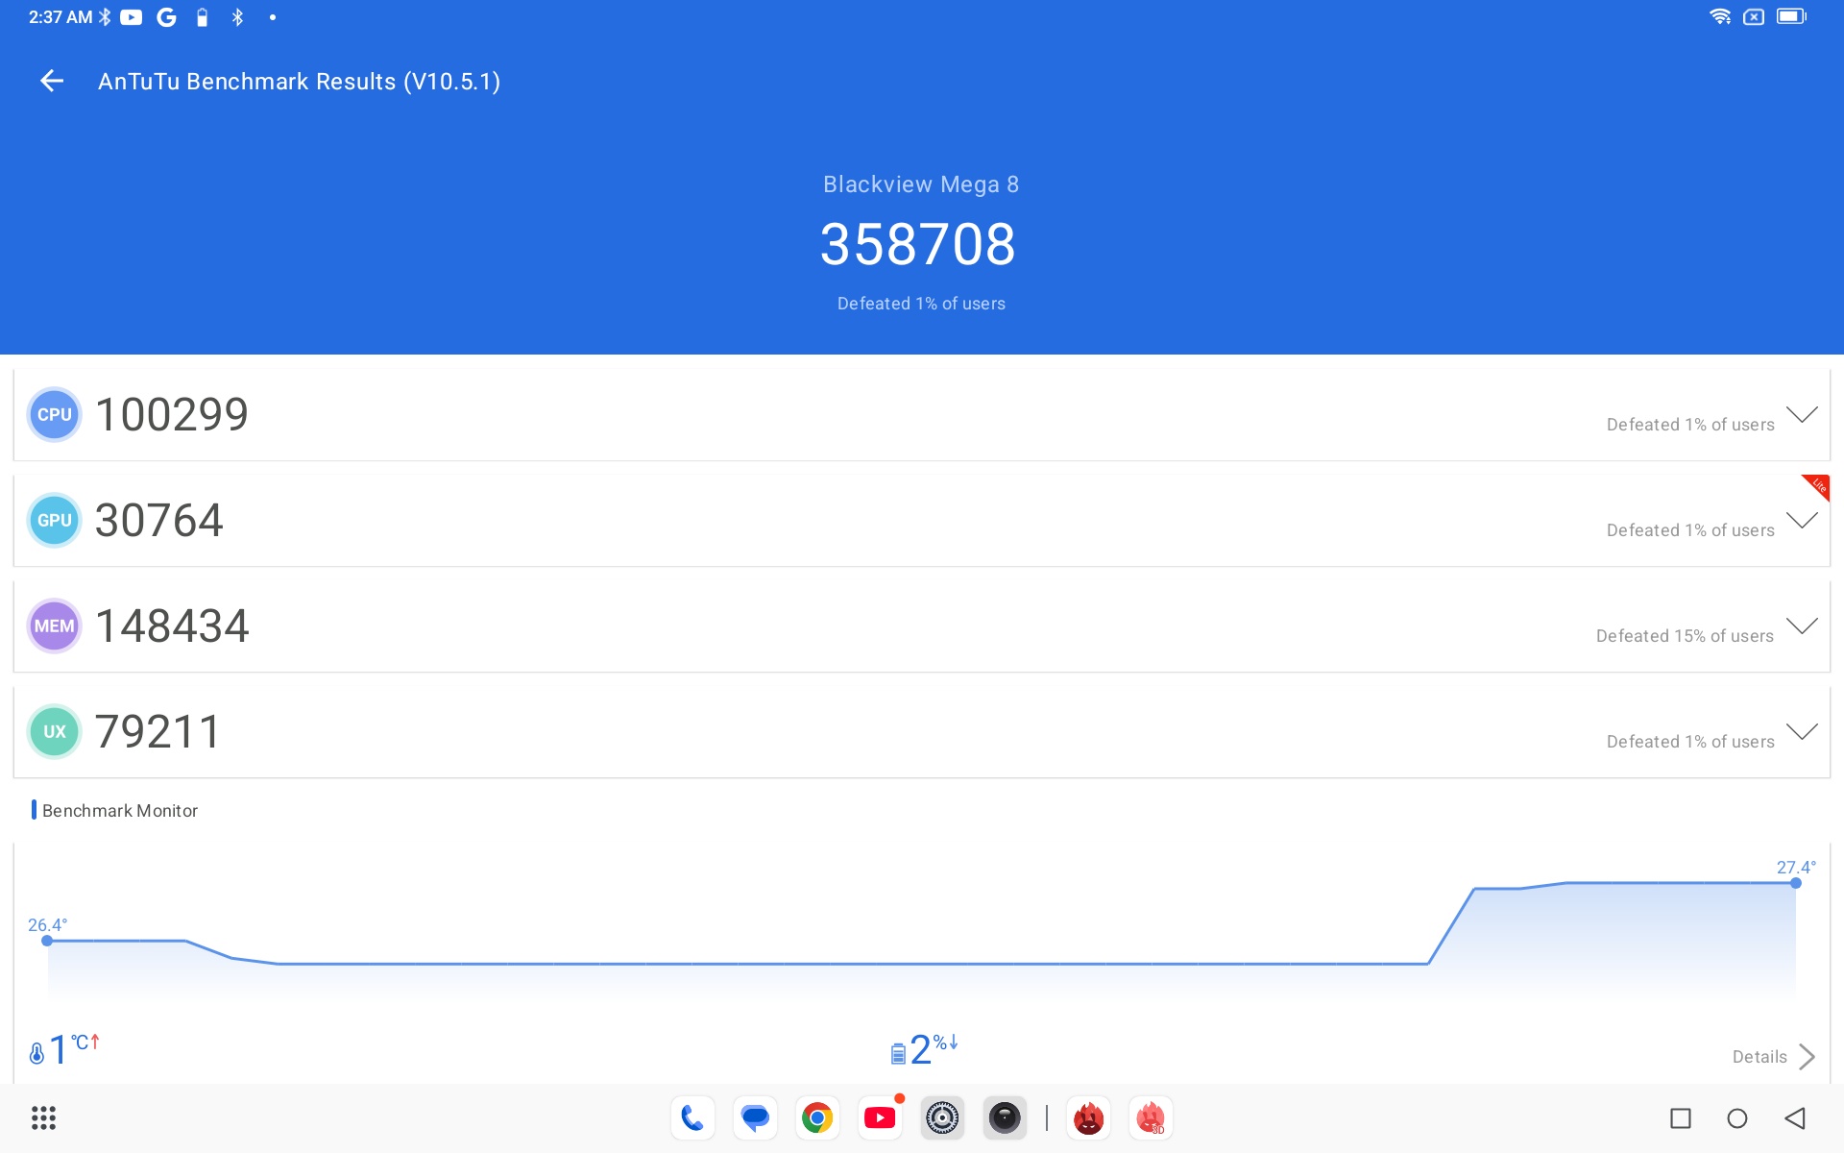Expand the MEM score details chevron
Screen dimensions: 1844x1153
pyautogui.click(x=1802, y=626)
